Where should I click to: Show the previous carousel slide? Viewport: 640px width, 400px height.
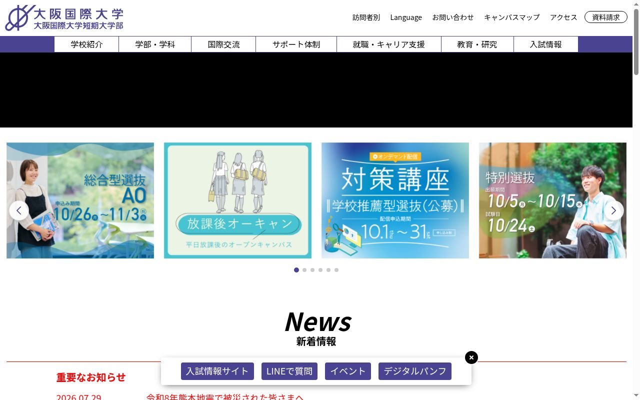click(19, 210)
